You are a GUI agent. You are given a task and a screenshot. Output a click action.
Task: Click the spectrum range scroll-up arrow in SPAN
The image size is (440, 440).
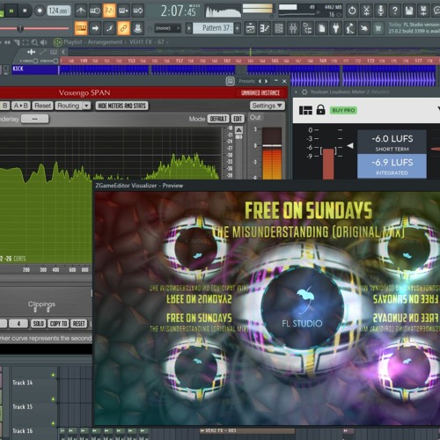click(x=238, y=130)
